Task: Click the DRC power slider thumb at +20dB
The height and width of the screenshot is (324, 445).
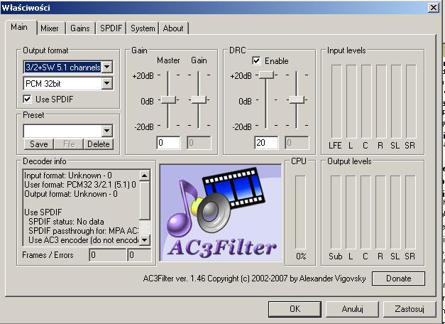Action: pos(266,75)
